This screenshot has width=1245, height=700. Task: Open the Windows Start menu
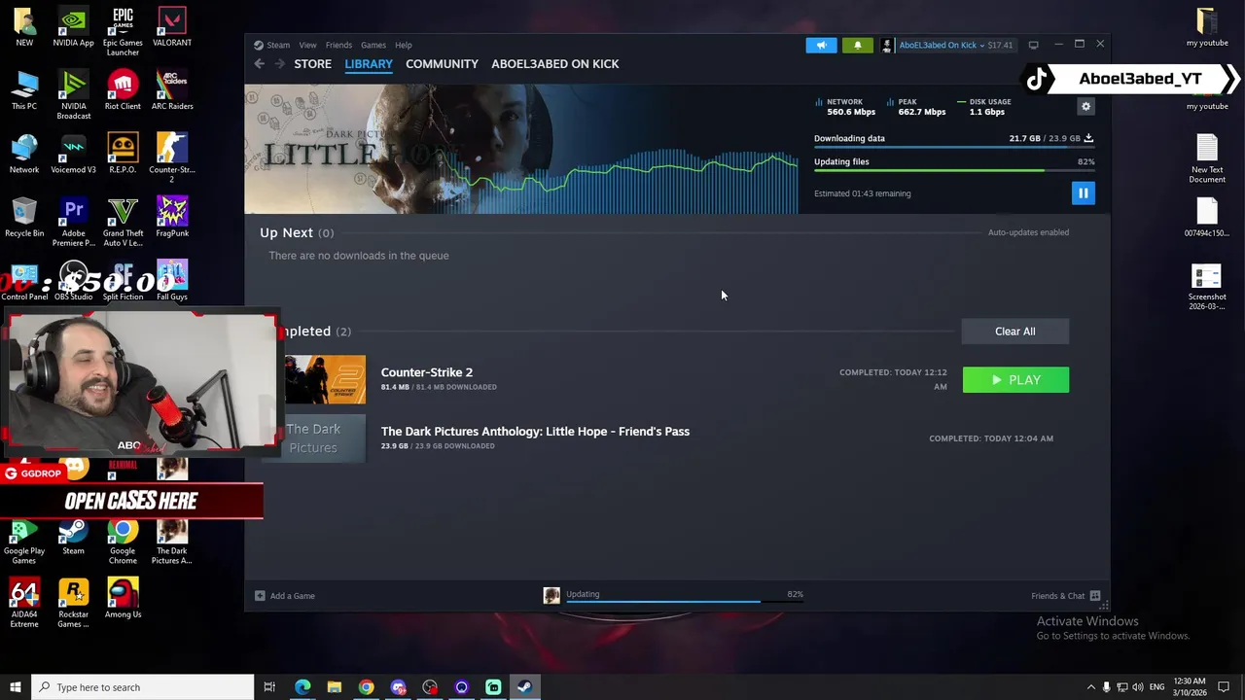pyautogui.click(x=15, y=687)
